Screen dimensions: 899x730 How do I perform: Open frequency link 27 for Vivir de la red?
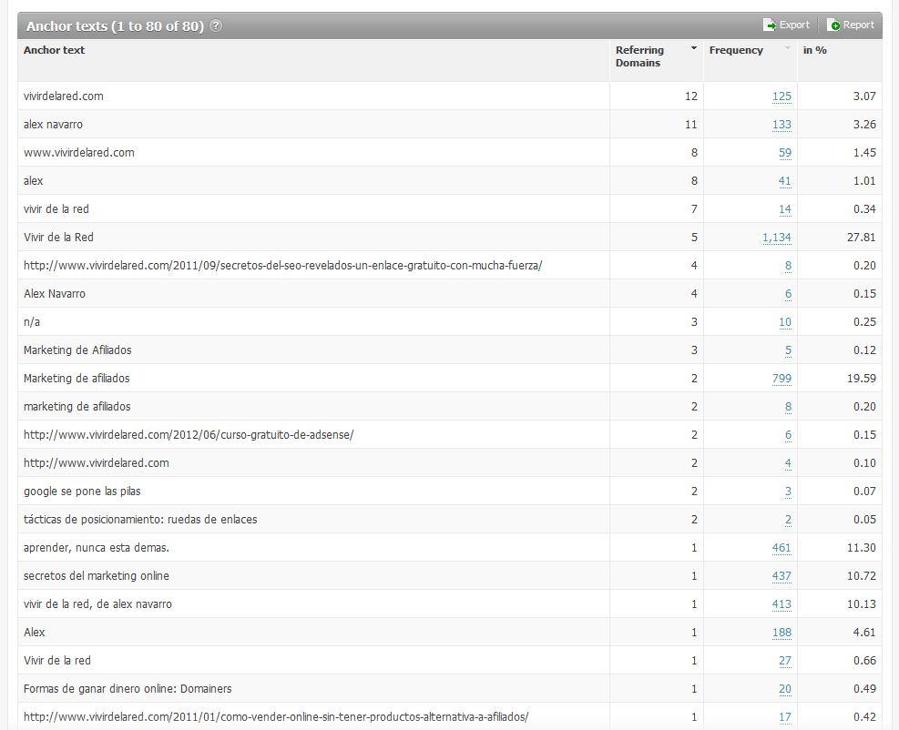pyautogui.click(x=785, y=661)
